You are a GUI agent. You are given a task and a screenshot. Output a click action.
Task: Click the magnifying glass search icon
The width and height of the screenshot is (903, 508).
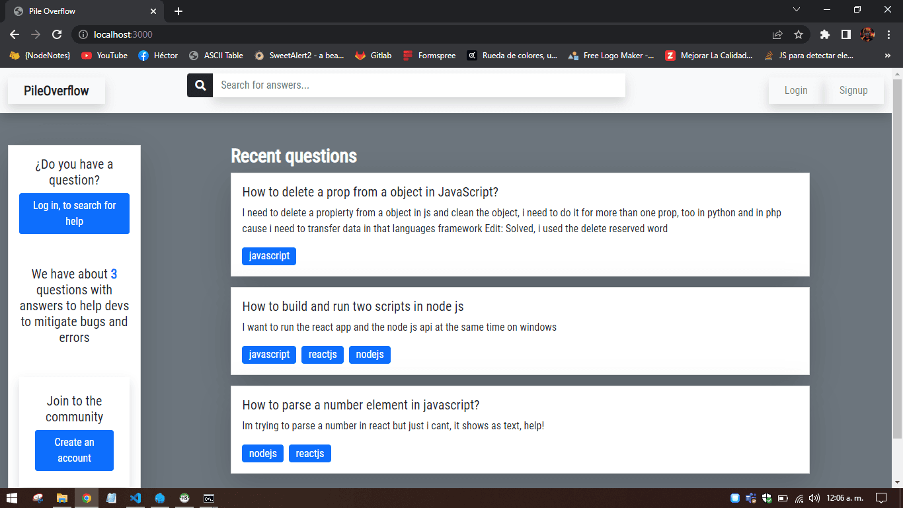pos(200,85)
